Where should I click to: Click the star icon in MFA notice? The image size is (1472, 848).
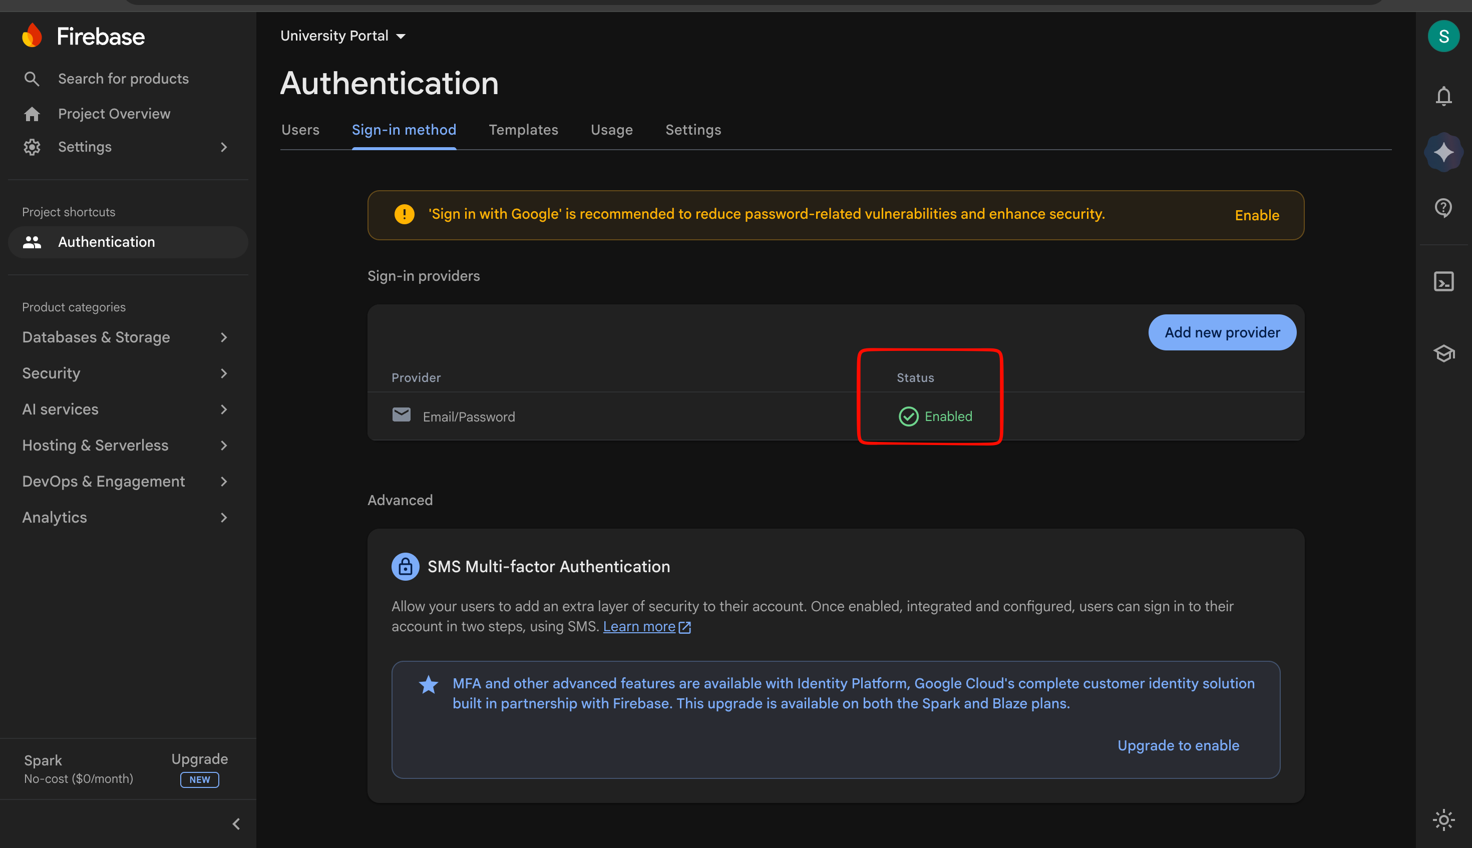(428, 684)
